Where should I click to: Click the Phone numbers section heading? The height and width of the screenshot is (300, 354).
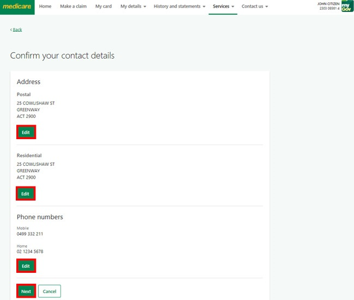[x=40, y=217]
